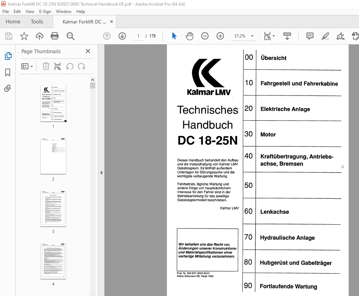
Task: Add a comment note icon
Action: tap(310, 36)
